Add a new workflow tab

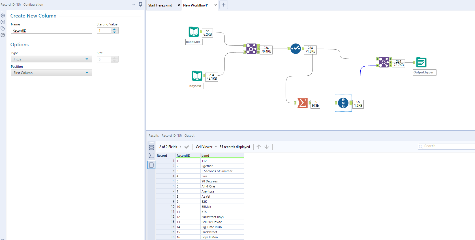[x=224, y=5]
